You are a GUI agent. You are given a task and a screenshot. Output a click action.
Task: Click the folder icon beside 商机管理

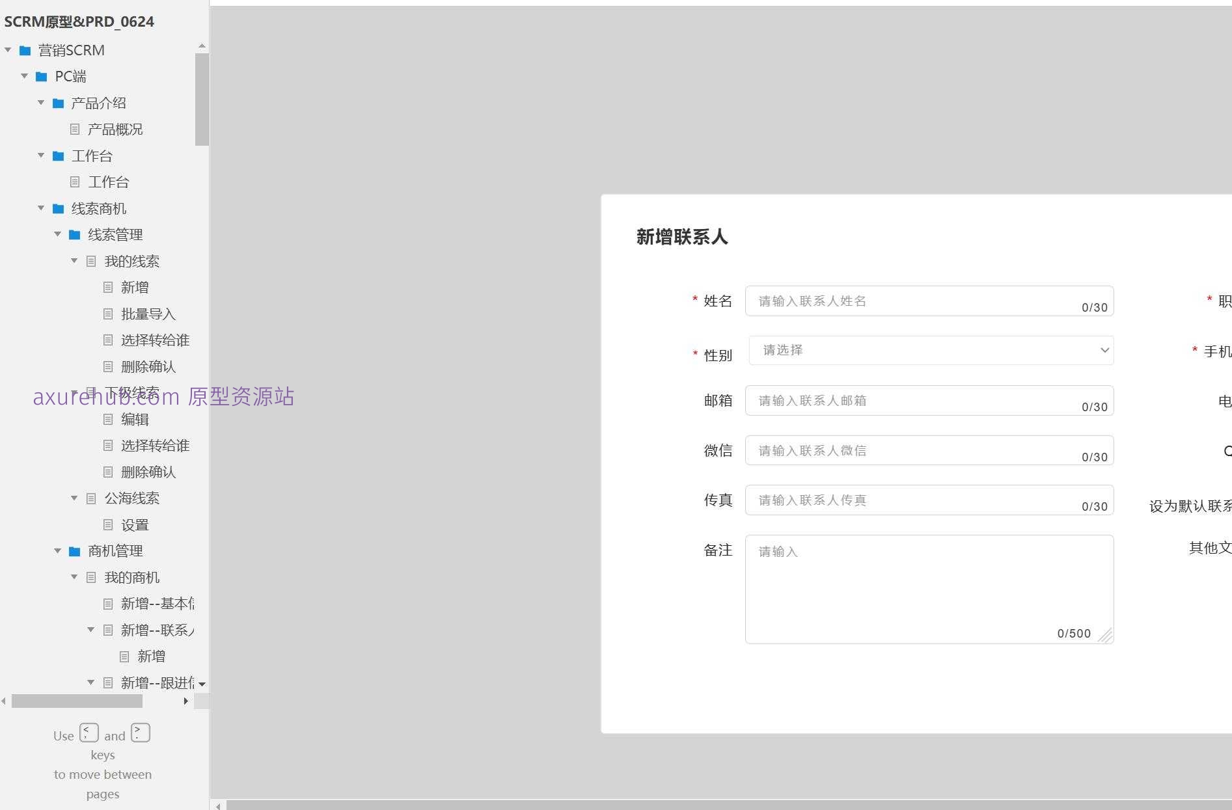tap(74, 551)
